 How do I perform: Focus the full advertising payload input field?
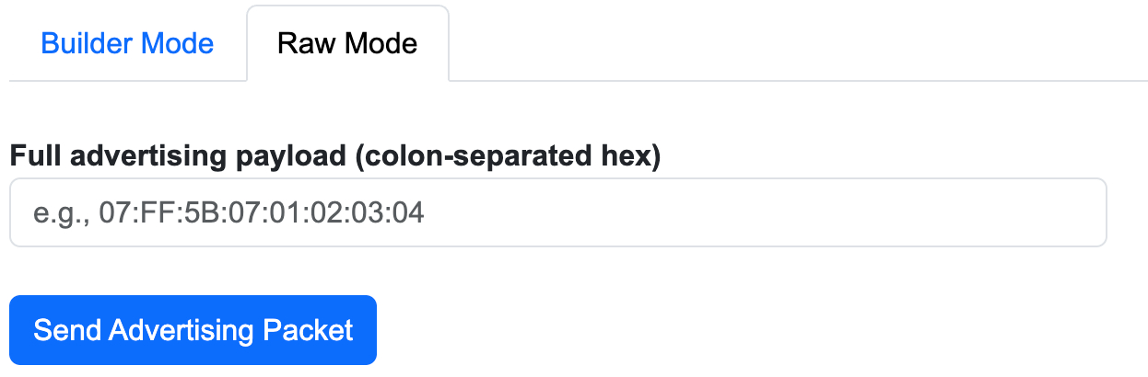click(557, 213)
